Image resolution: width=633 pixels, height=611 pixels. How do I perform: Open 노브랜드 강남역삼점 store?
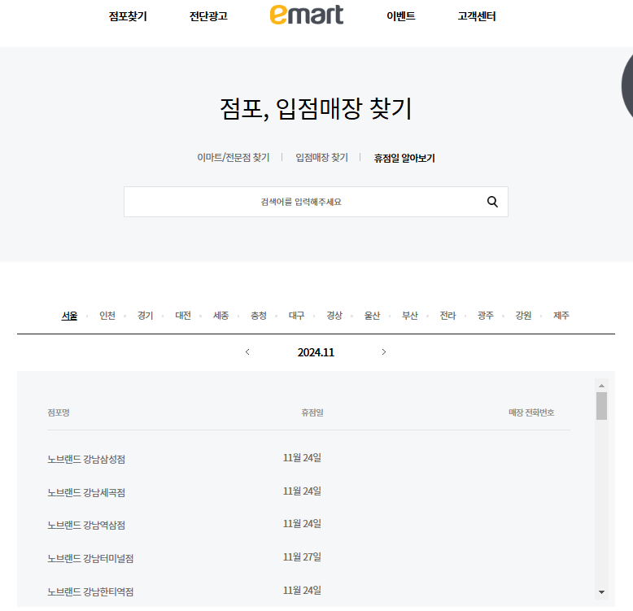pos(86,526)
